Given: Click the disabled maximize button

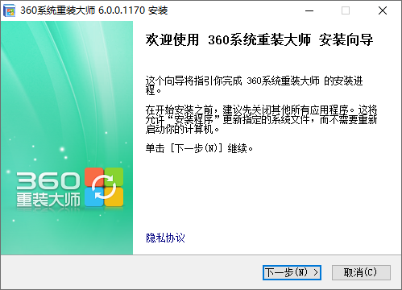Looking at the screenshot, I should point(346,10).
